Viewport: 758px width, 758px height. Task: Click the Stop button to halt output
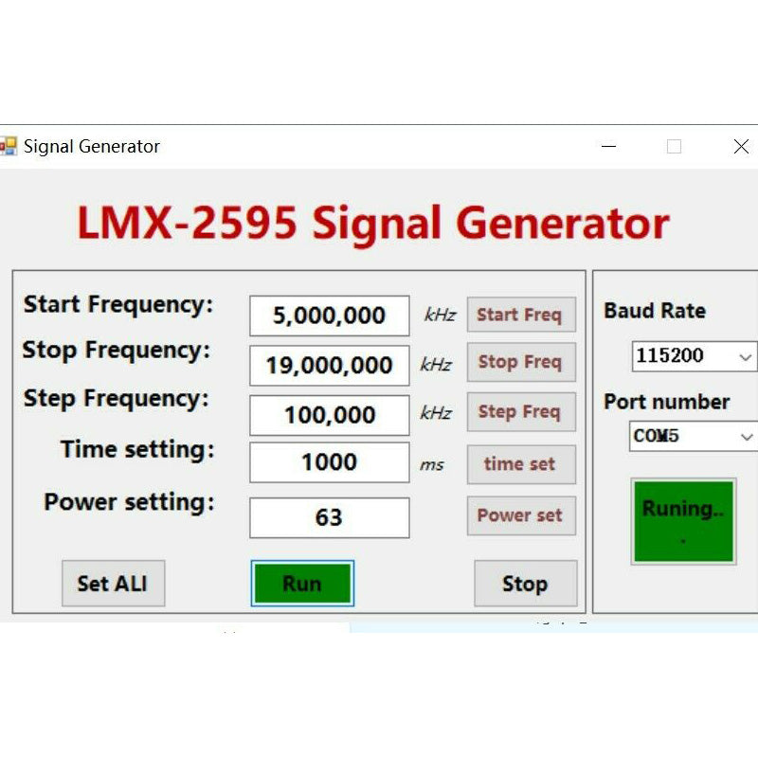point(525,584)
